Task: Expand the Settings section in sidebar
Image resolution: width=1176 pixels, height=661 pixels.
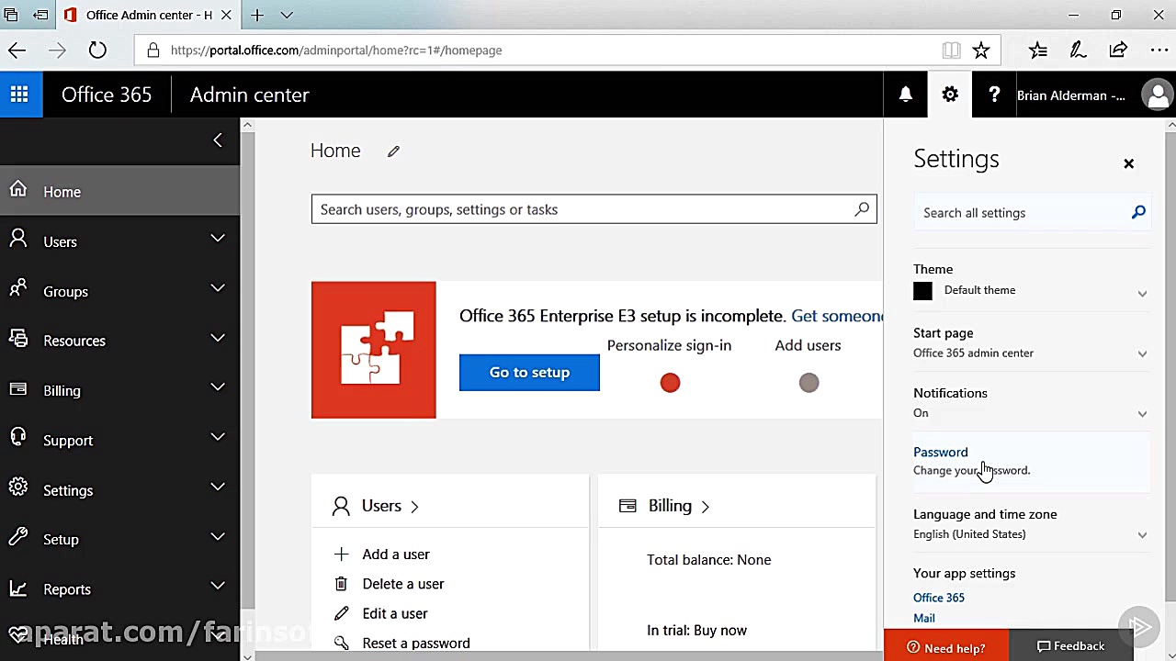Action: click(218, 487)
